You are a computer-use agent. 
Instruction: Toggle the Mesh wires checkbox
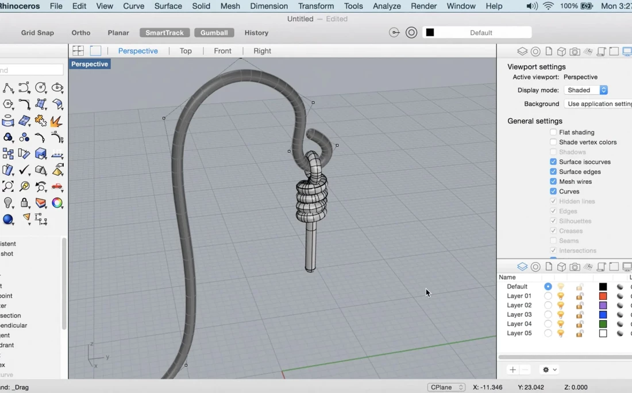pos(553,182)
